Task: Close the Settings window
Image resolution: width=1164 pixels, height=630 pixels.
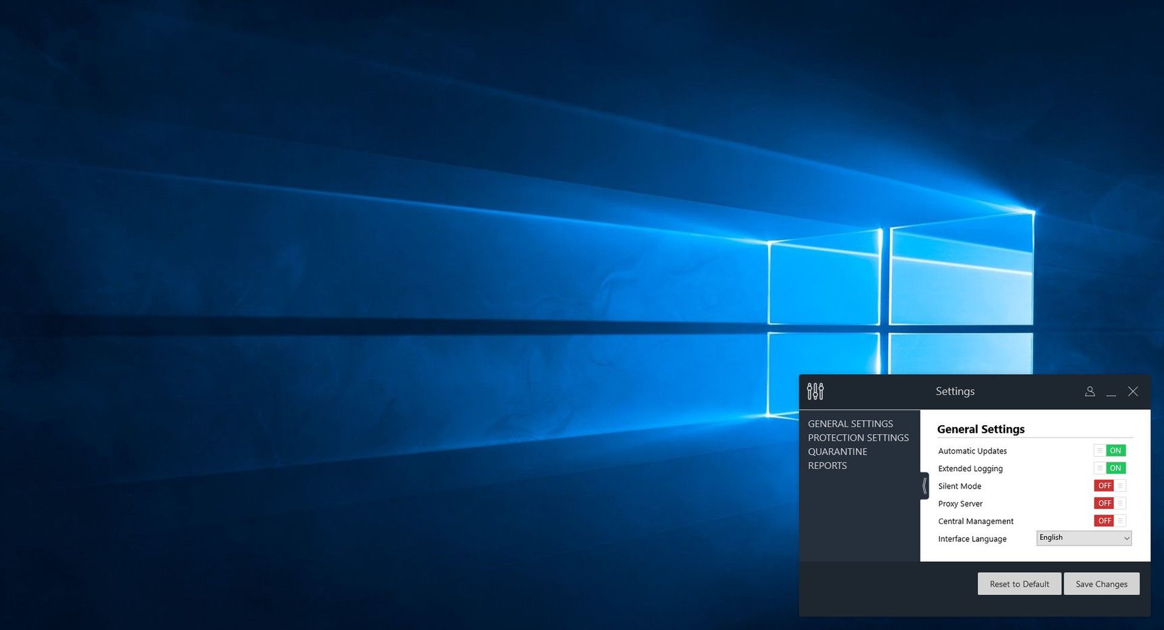Action: pos(1133,391)
